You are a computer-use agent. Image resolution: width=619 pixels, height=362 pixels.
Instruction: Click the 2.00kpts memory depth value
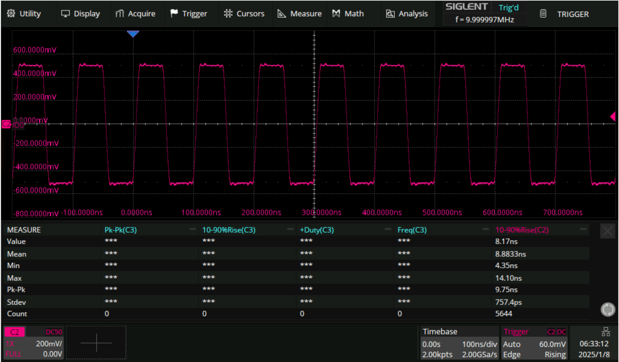point(437,354)
